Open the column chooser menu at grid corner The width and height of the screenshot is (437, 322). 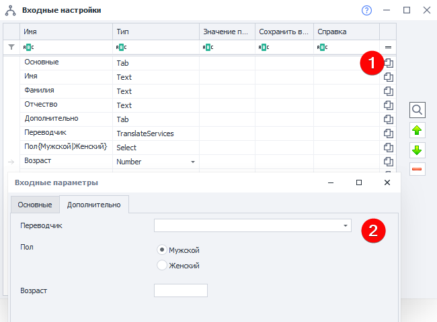[x=388, y=47]
